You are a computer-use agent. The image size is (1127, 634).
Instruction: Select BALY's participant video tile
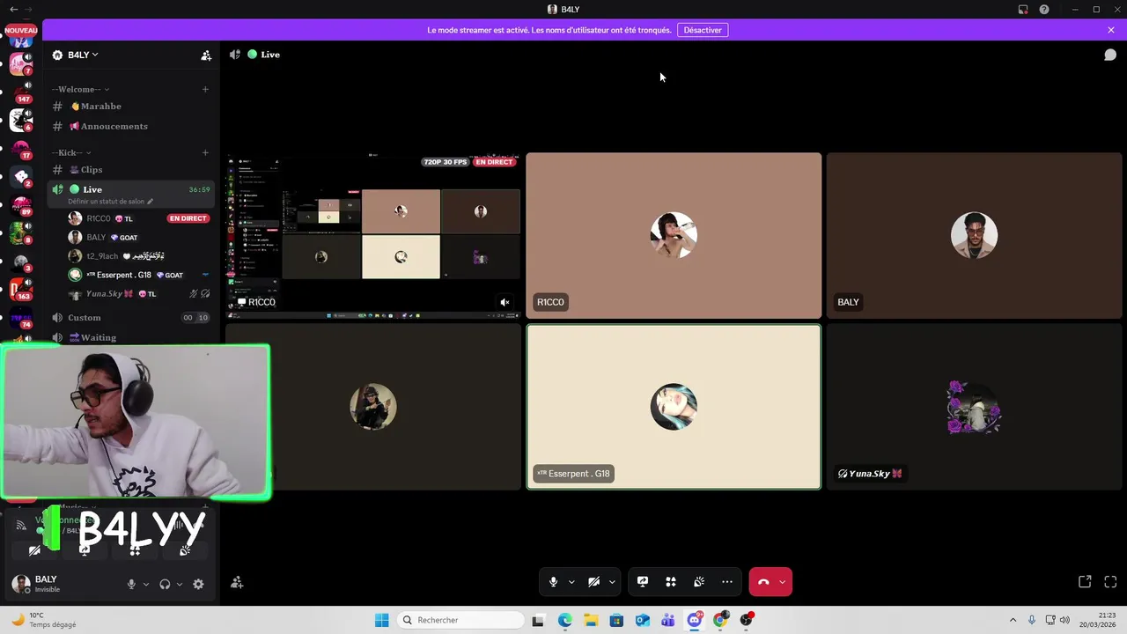974,235
